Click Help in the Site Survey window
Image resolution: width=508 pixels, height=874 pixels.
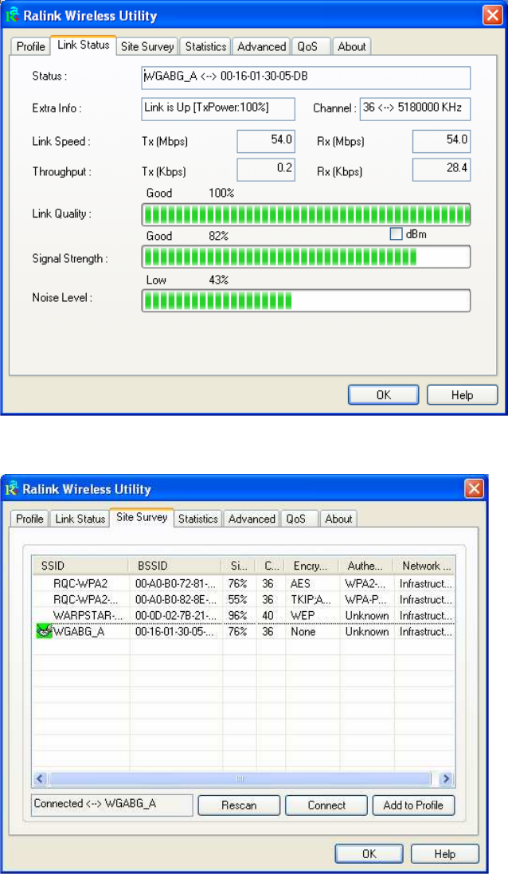tap(445, 853)
